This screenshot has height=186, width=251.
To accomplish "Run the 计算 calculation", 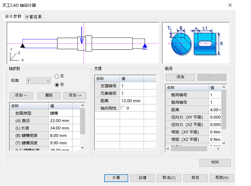I will coord(116,178).
